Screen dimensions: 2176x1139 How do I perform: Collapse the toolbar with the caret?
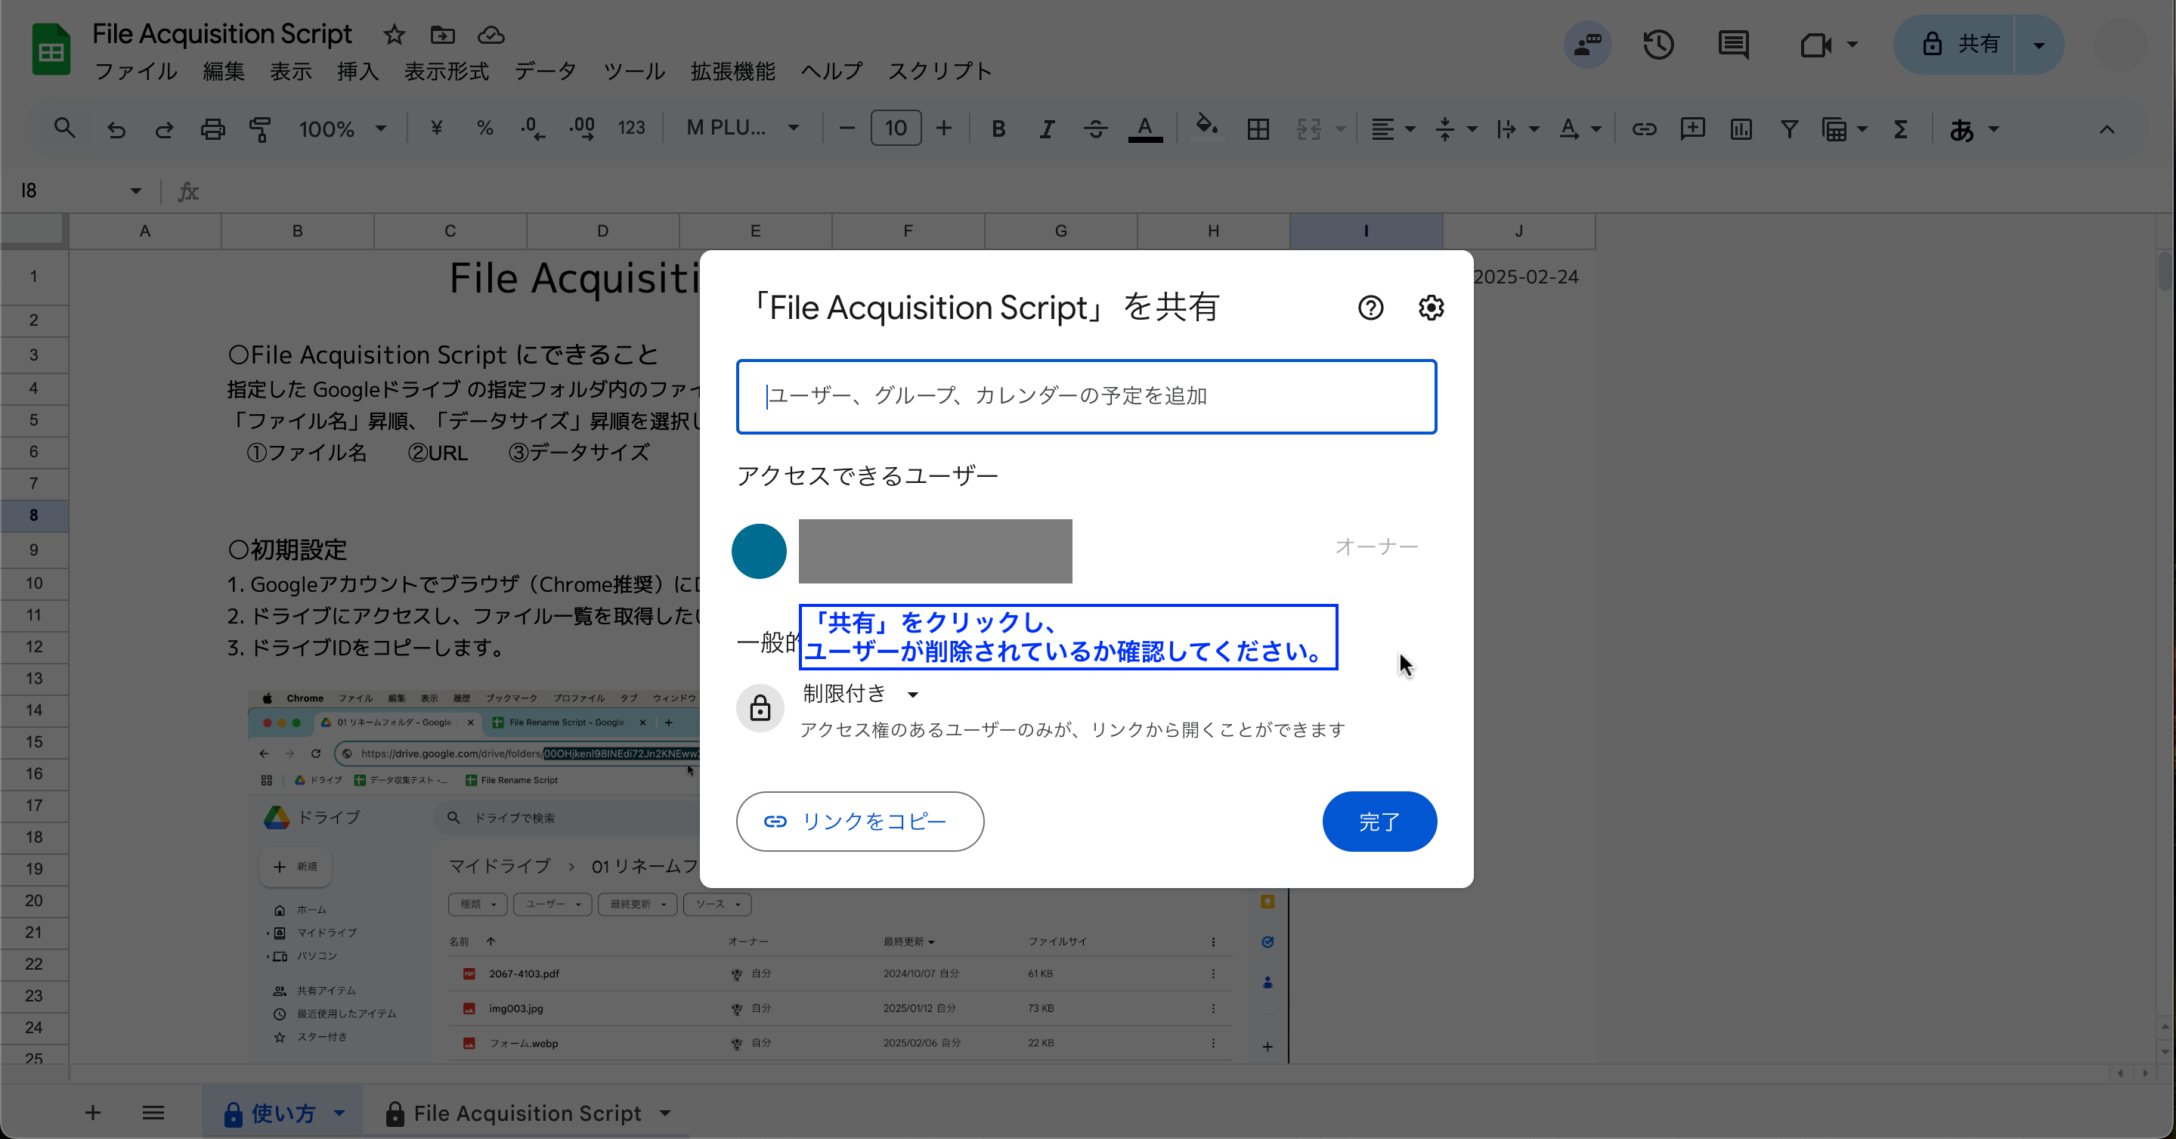(2106, 128)
